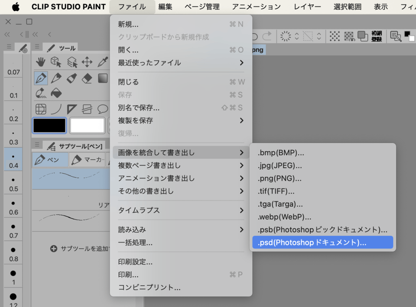Choose the 0.8 brush size preset
The width and height of the screenshot is (416, 307).
point(13,254)
